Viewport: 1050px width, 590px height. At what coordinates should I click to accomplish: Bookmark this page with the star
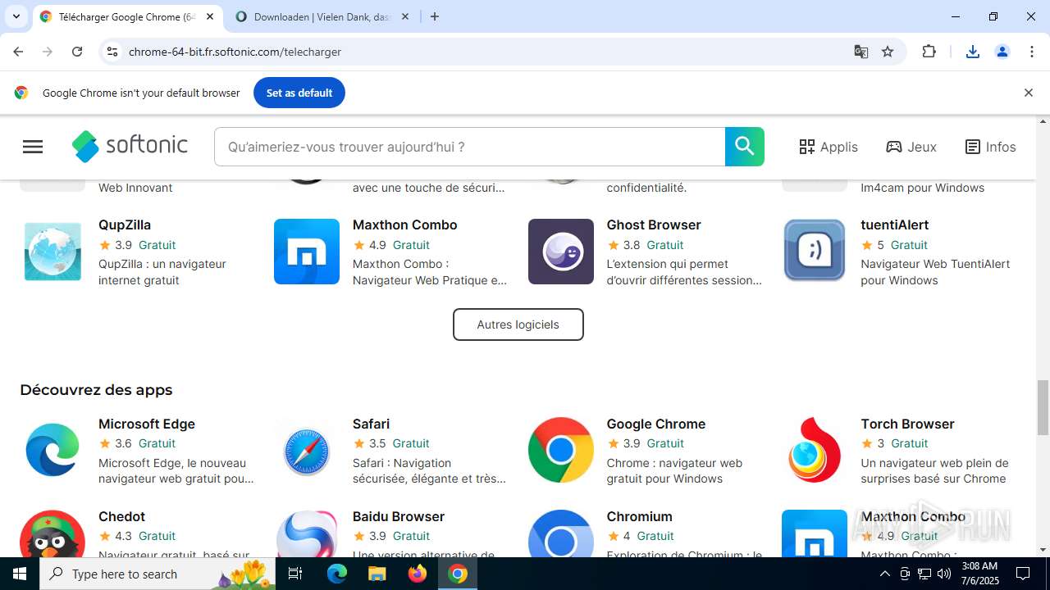pos(888,52)
